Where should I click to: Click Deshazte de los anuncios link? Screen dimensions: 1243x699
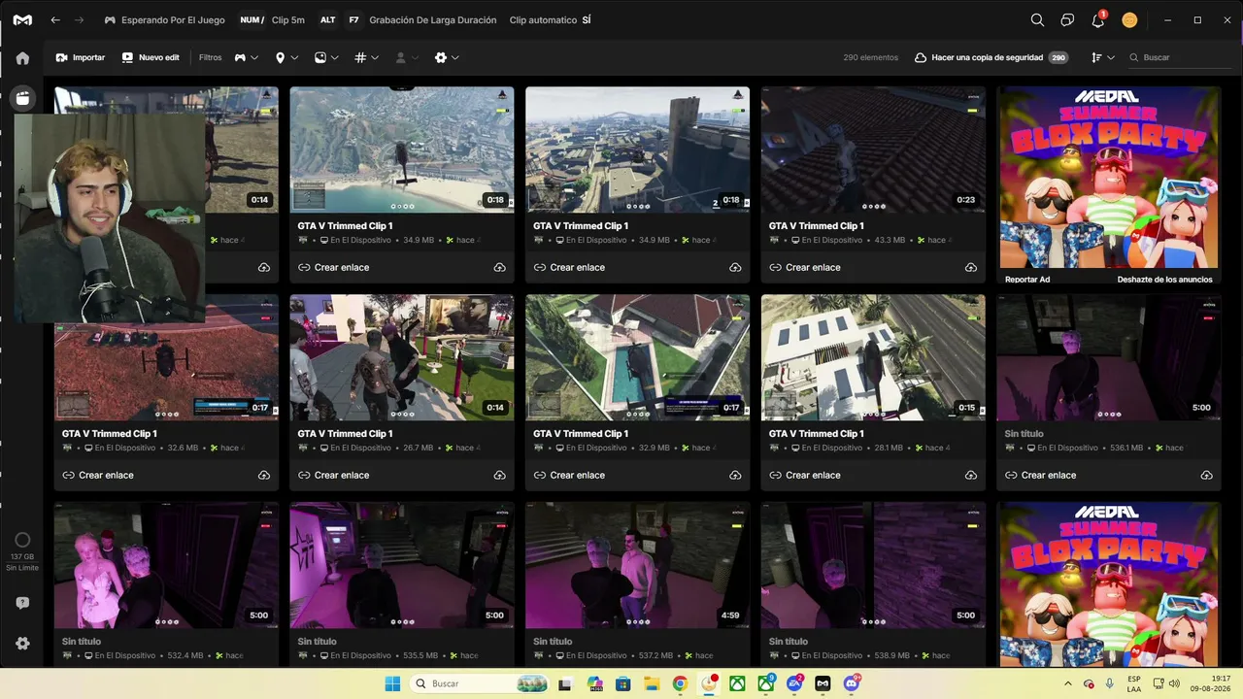pos(1164,280)
